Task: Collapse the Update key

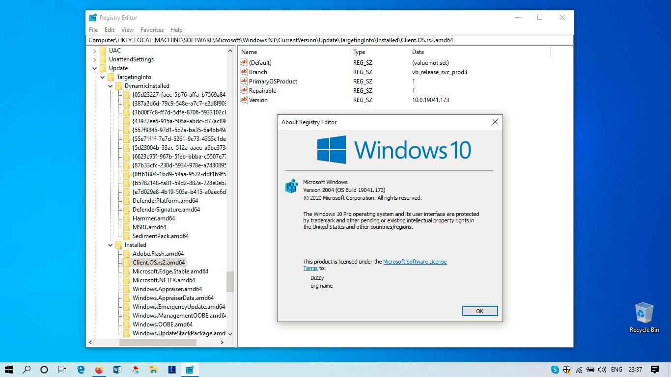Action: (x=95, y=68)
